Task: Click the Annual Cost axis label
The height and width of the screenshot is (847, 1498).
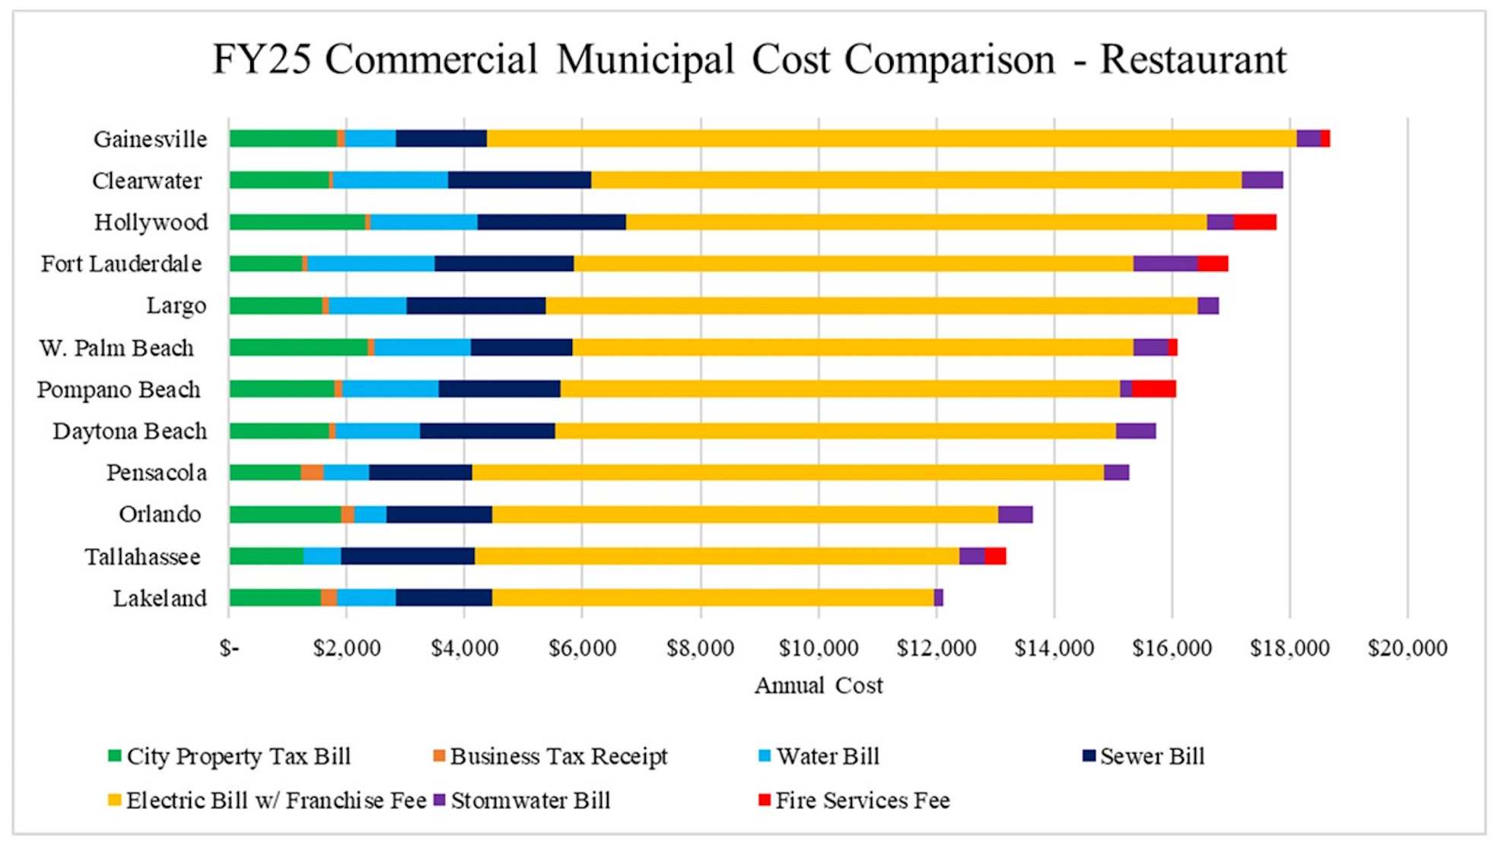Action: (x=818, y=685)
